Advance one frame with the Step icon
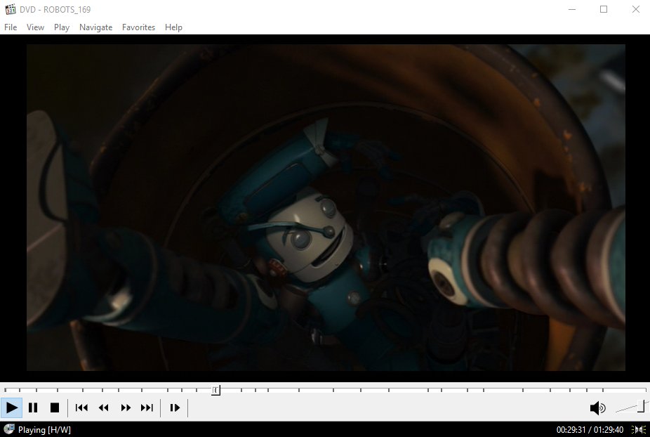Screen dimensions: 650x437 [174, 407]
